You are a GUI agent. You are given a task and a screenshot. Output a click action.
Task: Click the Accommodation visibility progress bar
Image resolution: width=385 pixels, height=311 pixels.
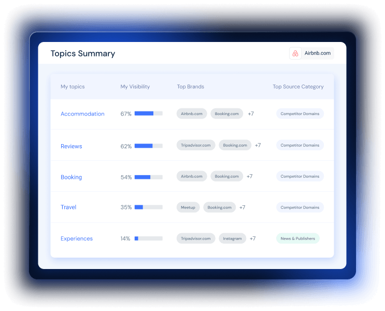click(149, 114)
